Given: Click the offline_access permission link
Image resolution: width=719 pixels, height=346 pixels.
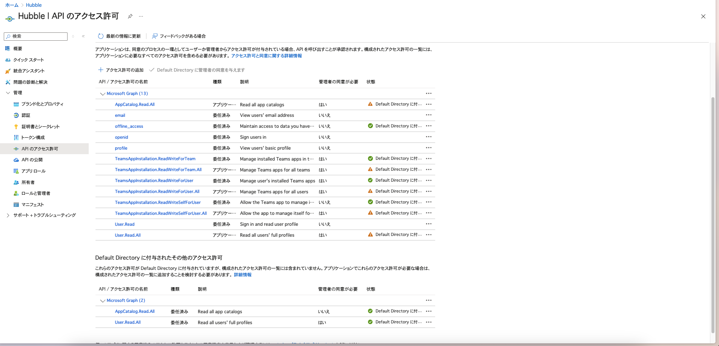Looking at the screenshot, I should (x=129, y=126).
